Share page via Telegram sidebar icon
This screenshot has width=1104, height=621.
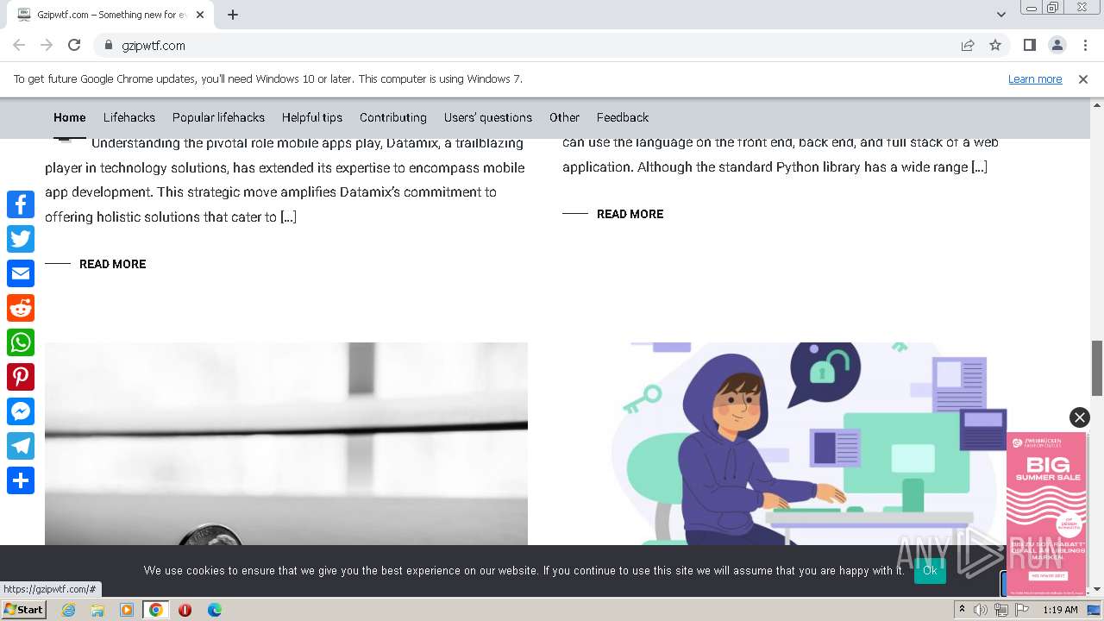[x=21, y=446]
